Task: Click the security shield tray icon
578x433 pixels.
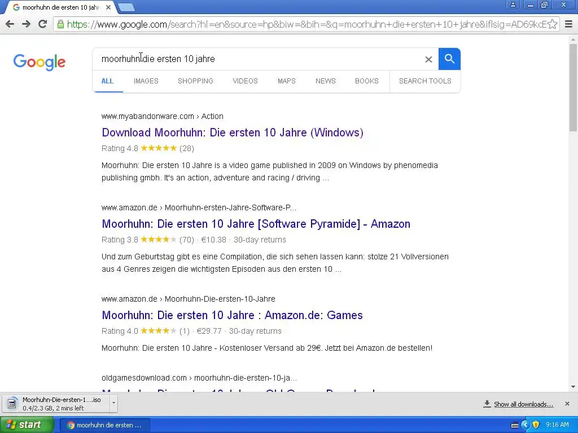Action: click(x=536, y=425)
